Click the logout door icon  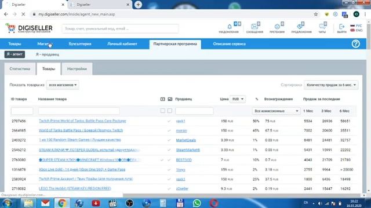pos(341,27)
